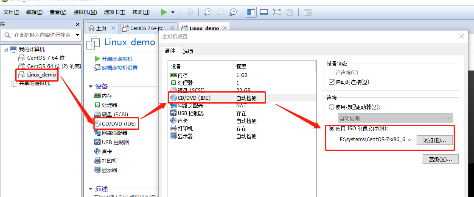Click the thumbnail bar view icon

pyautogui.click(x=264, y=12)
